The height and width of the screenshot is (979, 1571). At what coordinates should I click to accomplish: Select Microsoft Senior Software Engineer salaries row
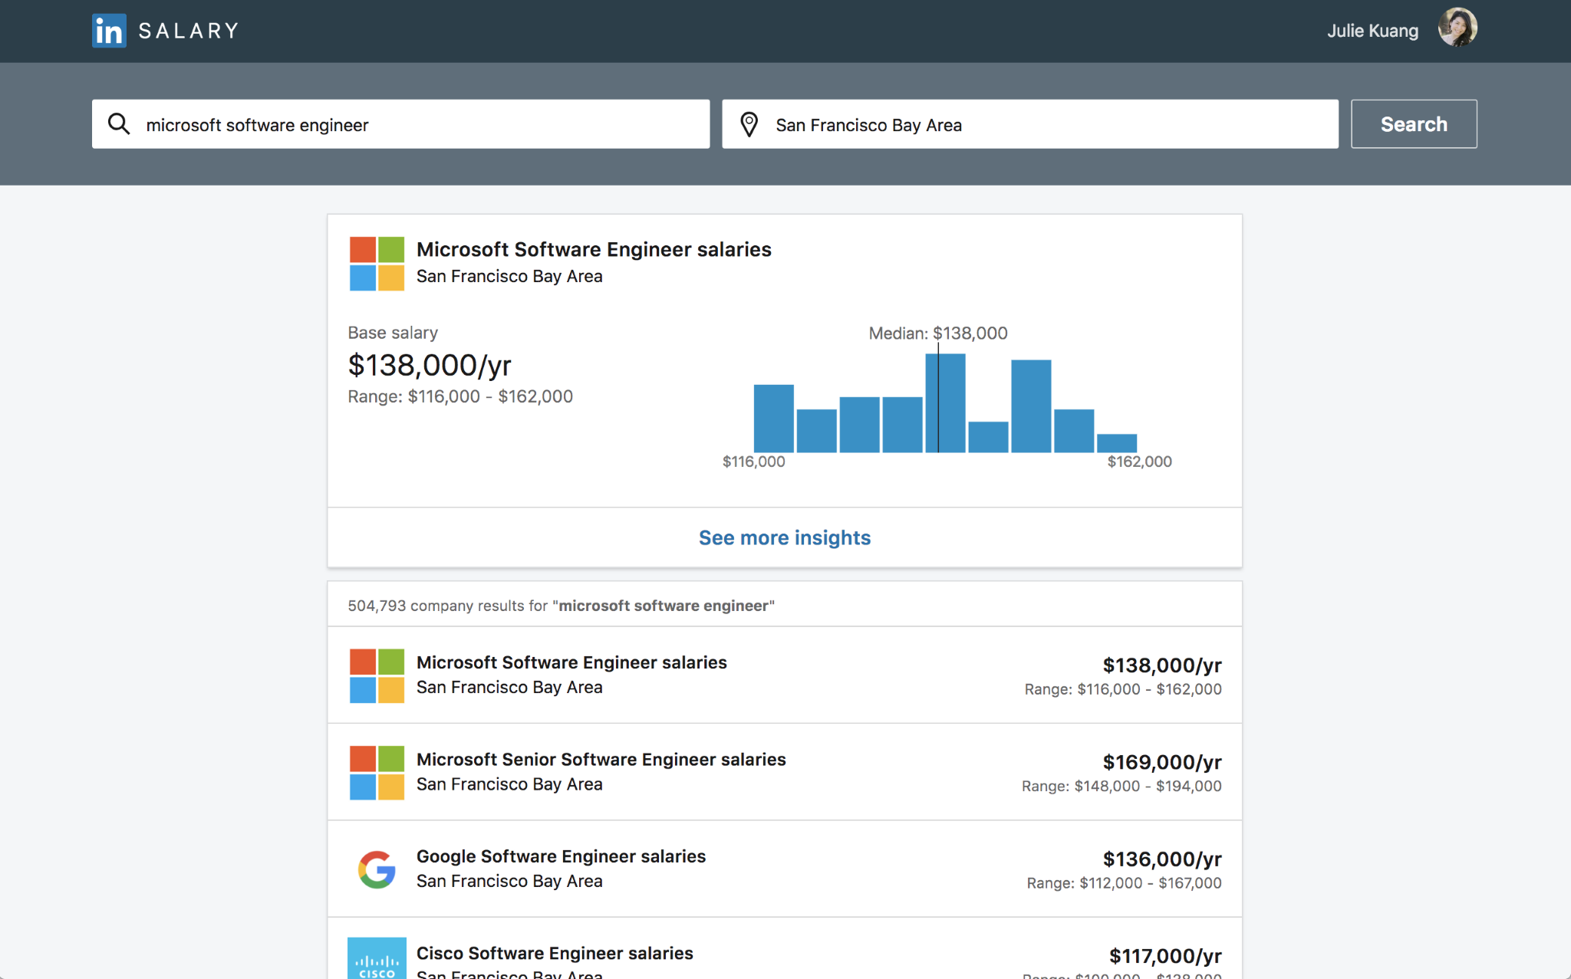(785, 770)
